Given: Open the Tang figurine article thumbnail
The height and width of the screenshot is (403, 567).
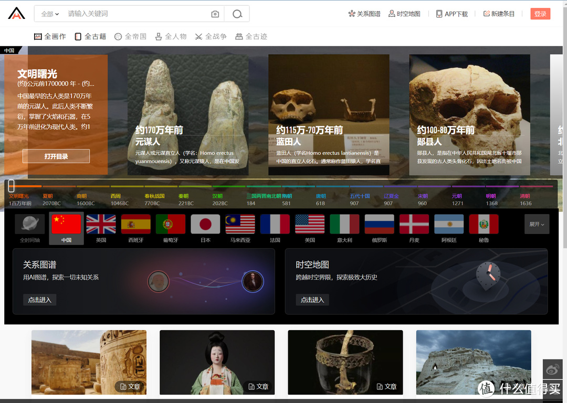Looking at the screenshot, I should tap(217, 362).
